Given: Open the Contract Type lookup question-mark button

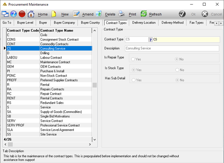Looking at the screenshot, I should pos(150,39).
